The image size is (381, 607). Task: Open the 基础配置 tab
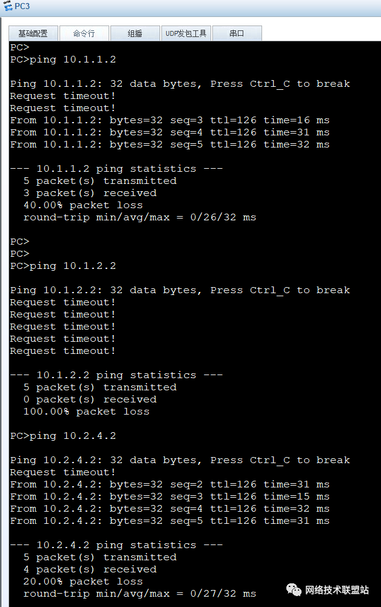(33, 33)
